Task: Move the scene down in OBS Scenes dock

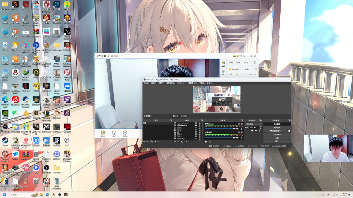Action: coord(158,142)
